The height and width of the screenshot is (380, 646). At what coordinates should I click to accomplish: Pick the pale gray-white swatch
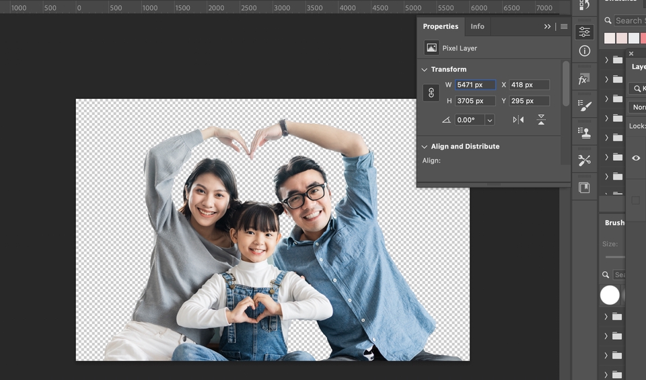(634, 38)
